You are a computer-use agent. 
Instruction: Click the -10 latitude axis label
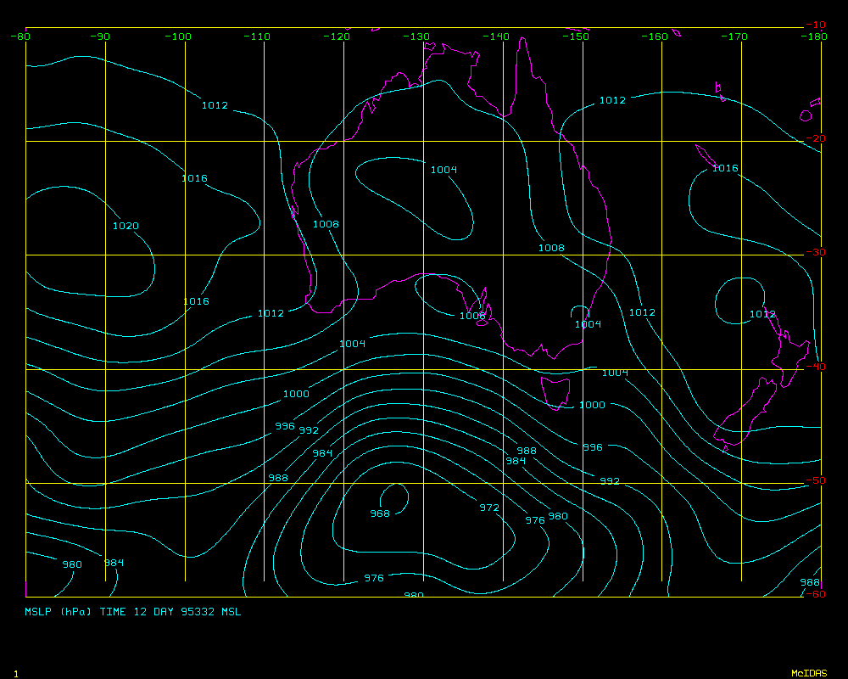[814, 25]
